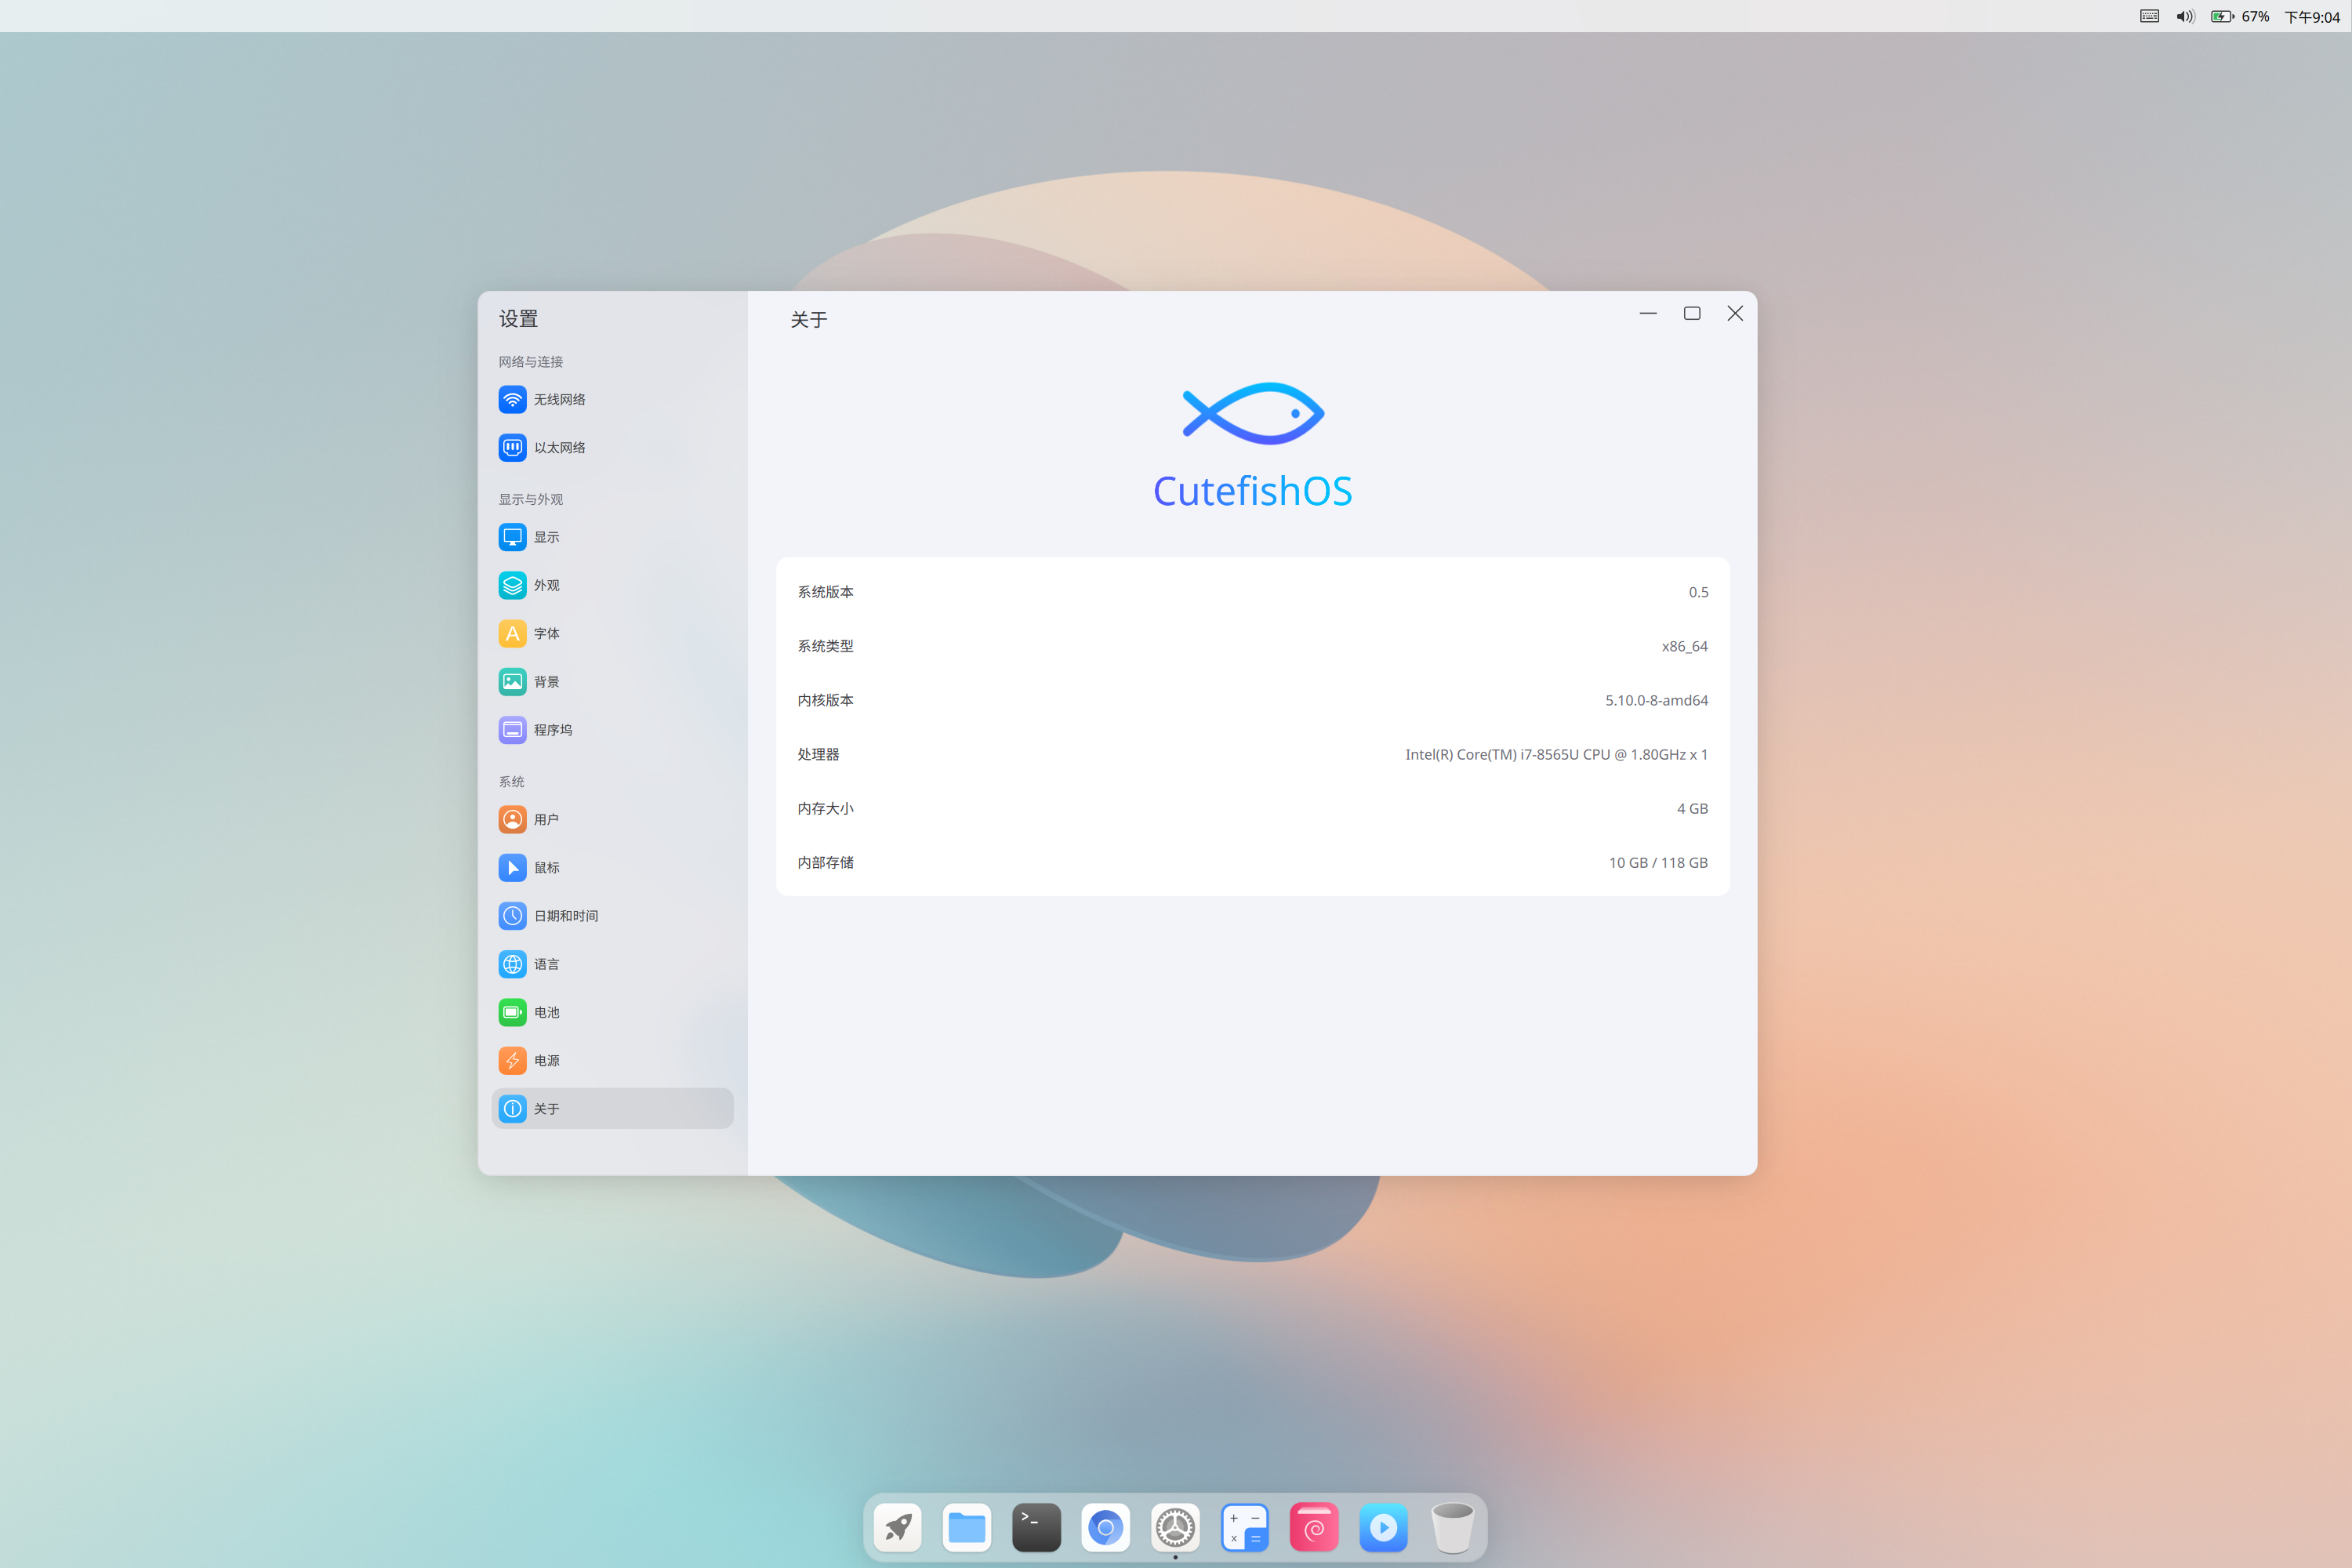Image resolution: width=2352 pixels, height=1568 pixels.
Task: Open the Wireless Network (无线网络) settings
Action: [558, 399]
